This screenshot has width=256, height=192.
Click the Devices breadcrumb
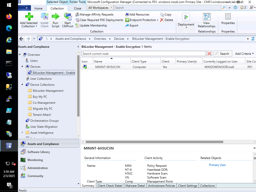[x=119, y=39]
